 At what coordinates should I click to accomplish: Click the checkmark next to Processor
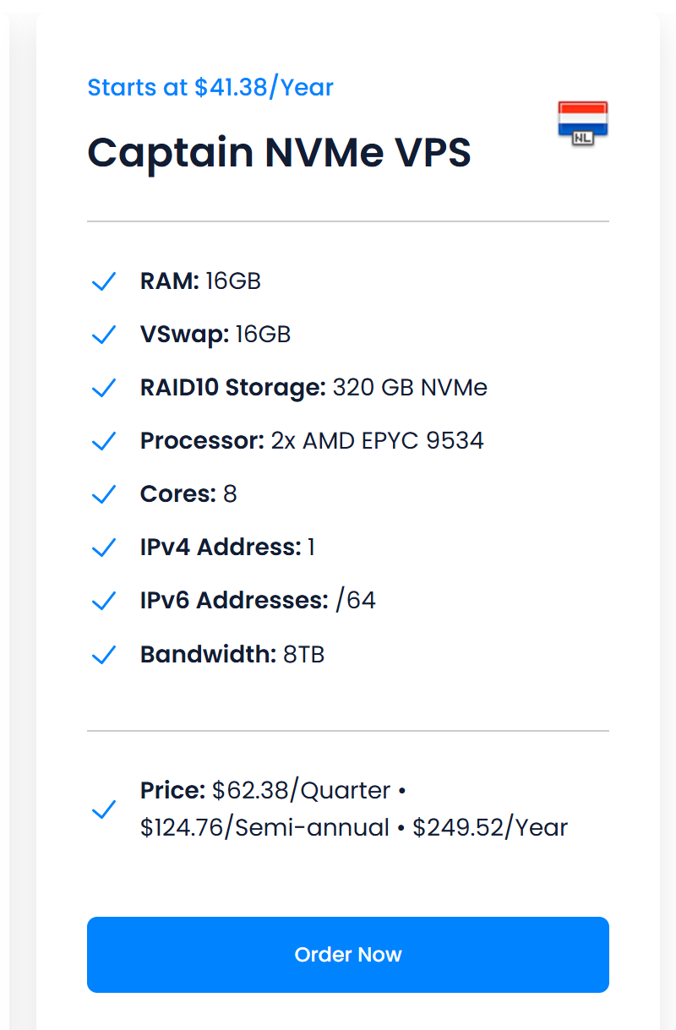point(103,441)
